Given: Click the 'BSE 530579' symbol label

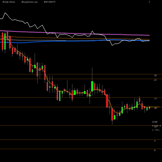Looking at the screenshot, I should (x=50, y=2).
